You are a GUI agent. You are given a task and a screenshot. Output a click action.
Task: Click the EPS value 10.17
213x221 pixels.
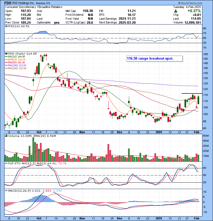tap(132, 15)
